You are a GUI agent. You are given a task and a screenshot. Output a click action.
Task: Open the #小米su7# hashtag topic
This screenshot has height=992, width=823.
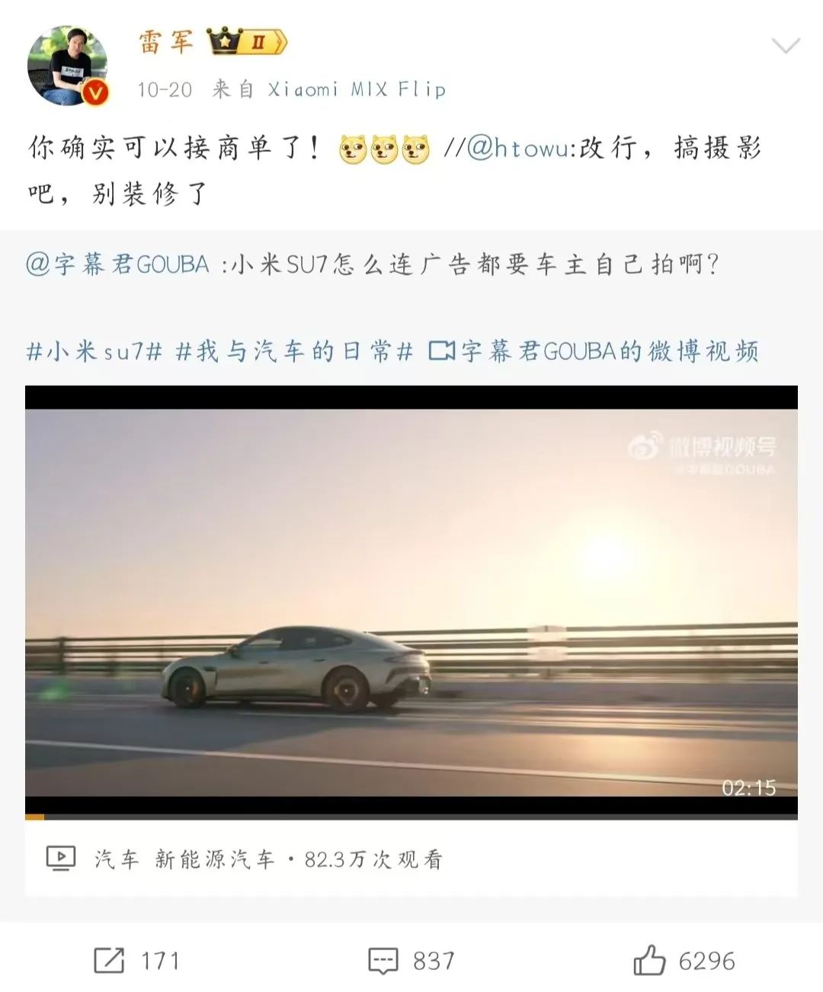tap(94, 351)
